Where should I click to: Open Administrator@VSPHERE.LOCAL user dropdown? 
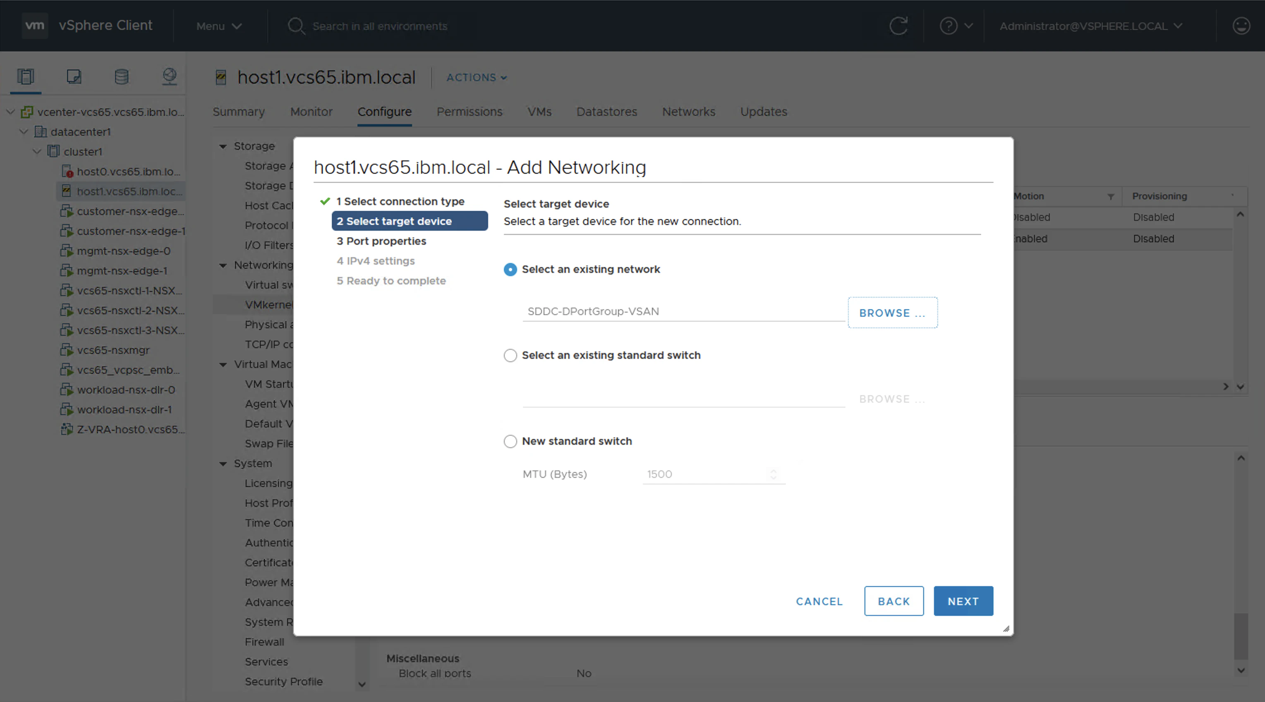pyautogui.click(x=1090, y=26)
